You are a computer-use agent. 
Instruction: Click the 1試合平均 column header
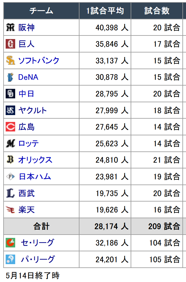[105, 11]
